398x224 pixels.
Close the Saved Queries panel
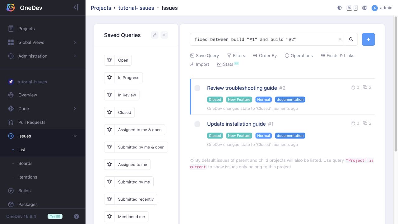tap(164, 35)
